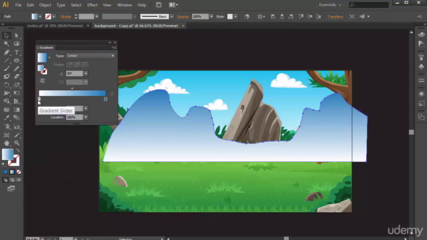Choose the Magic Wand tool
The width and height of the screenshot is (427, 240).
[7, 44]
